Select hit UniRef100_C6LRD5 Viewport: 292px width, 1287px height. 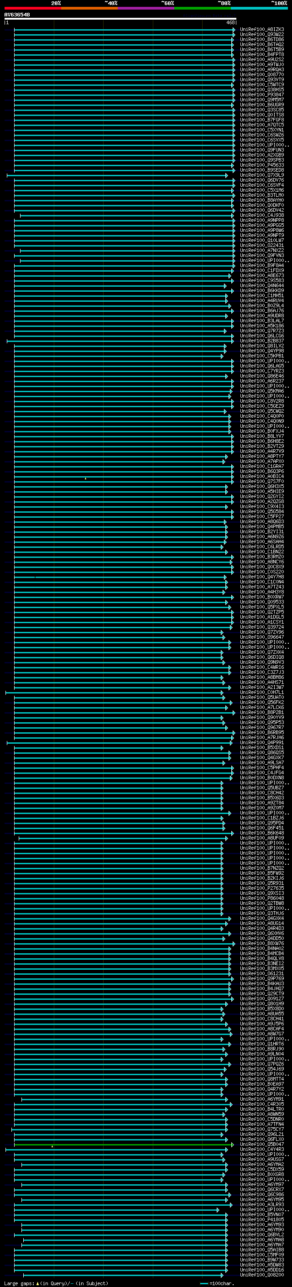tap(262, 547)
